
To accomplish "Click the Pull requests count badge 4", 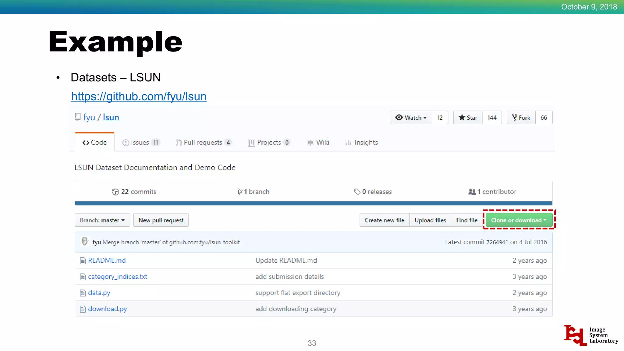I will click(x=228, y=142).
